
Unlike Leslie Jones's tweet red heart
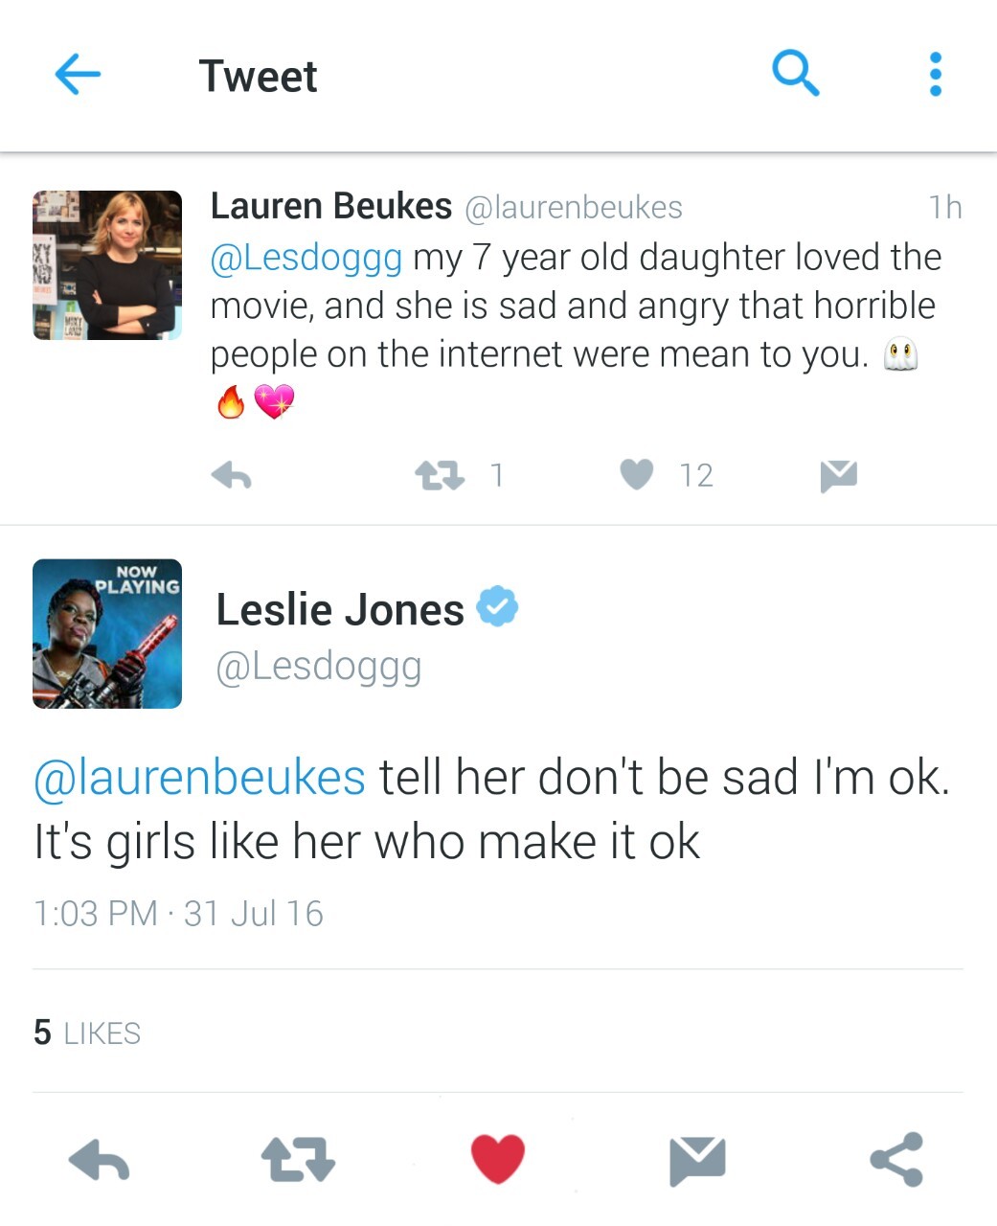pos(498,1159)
